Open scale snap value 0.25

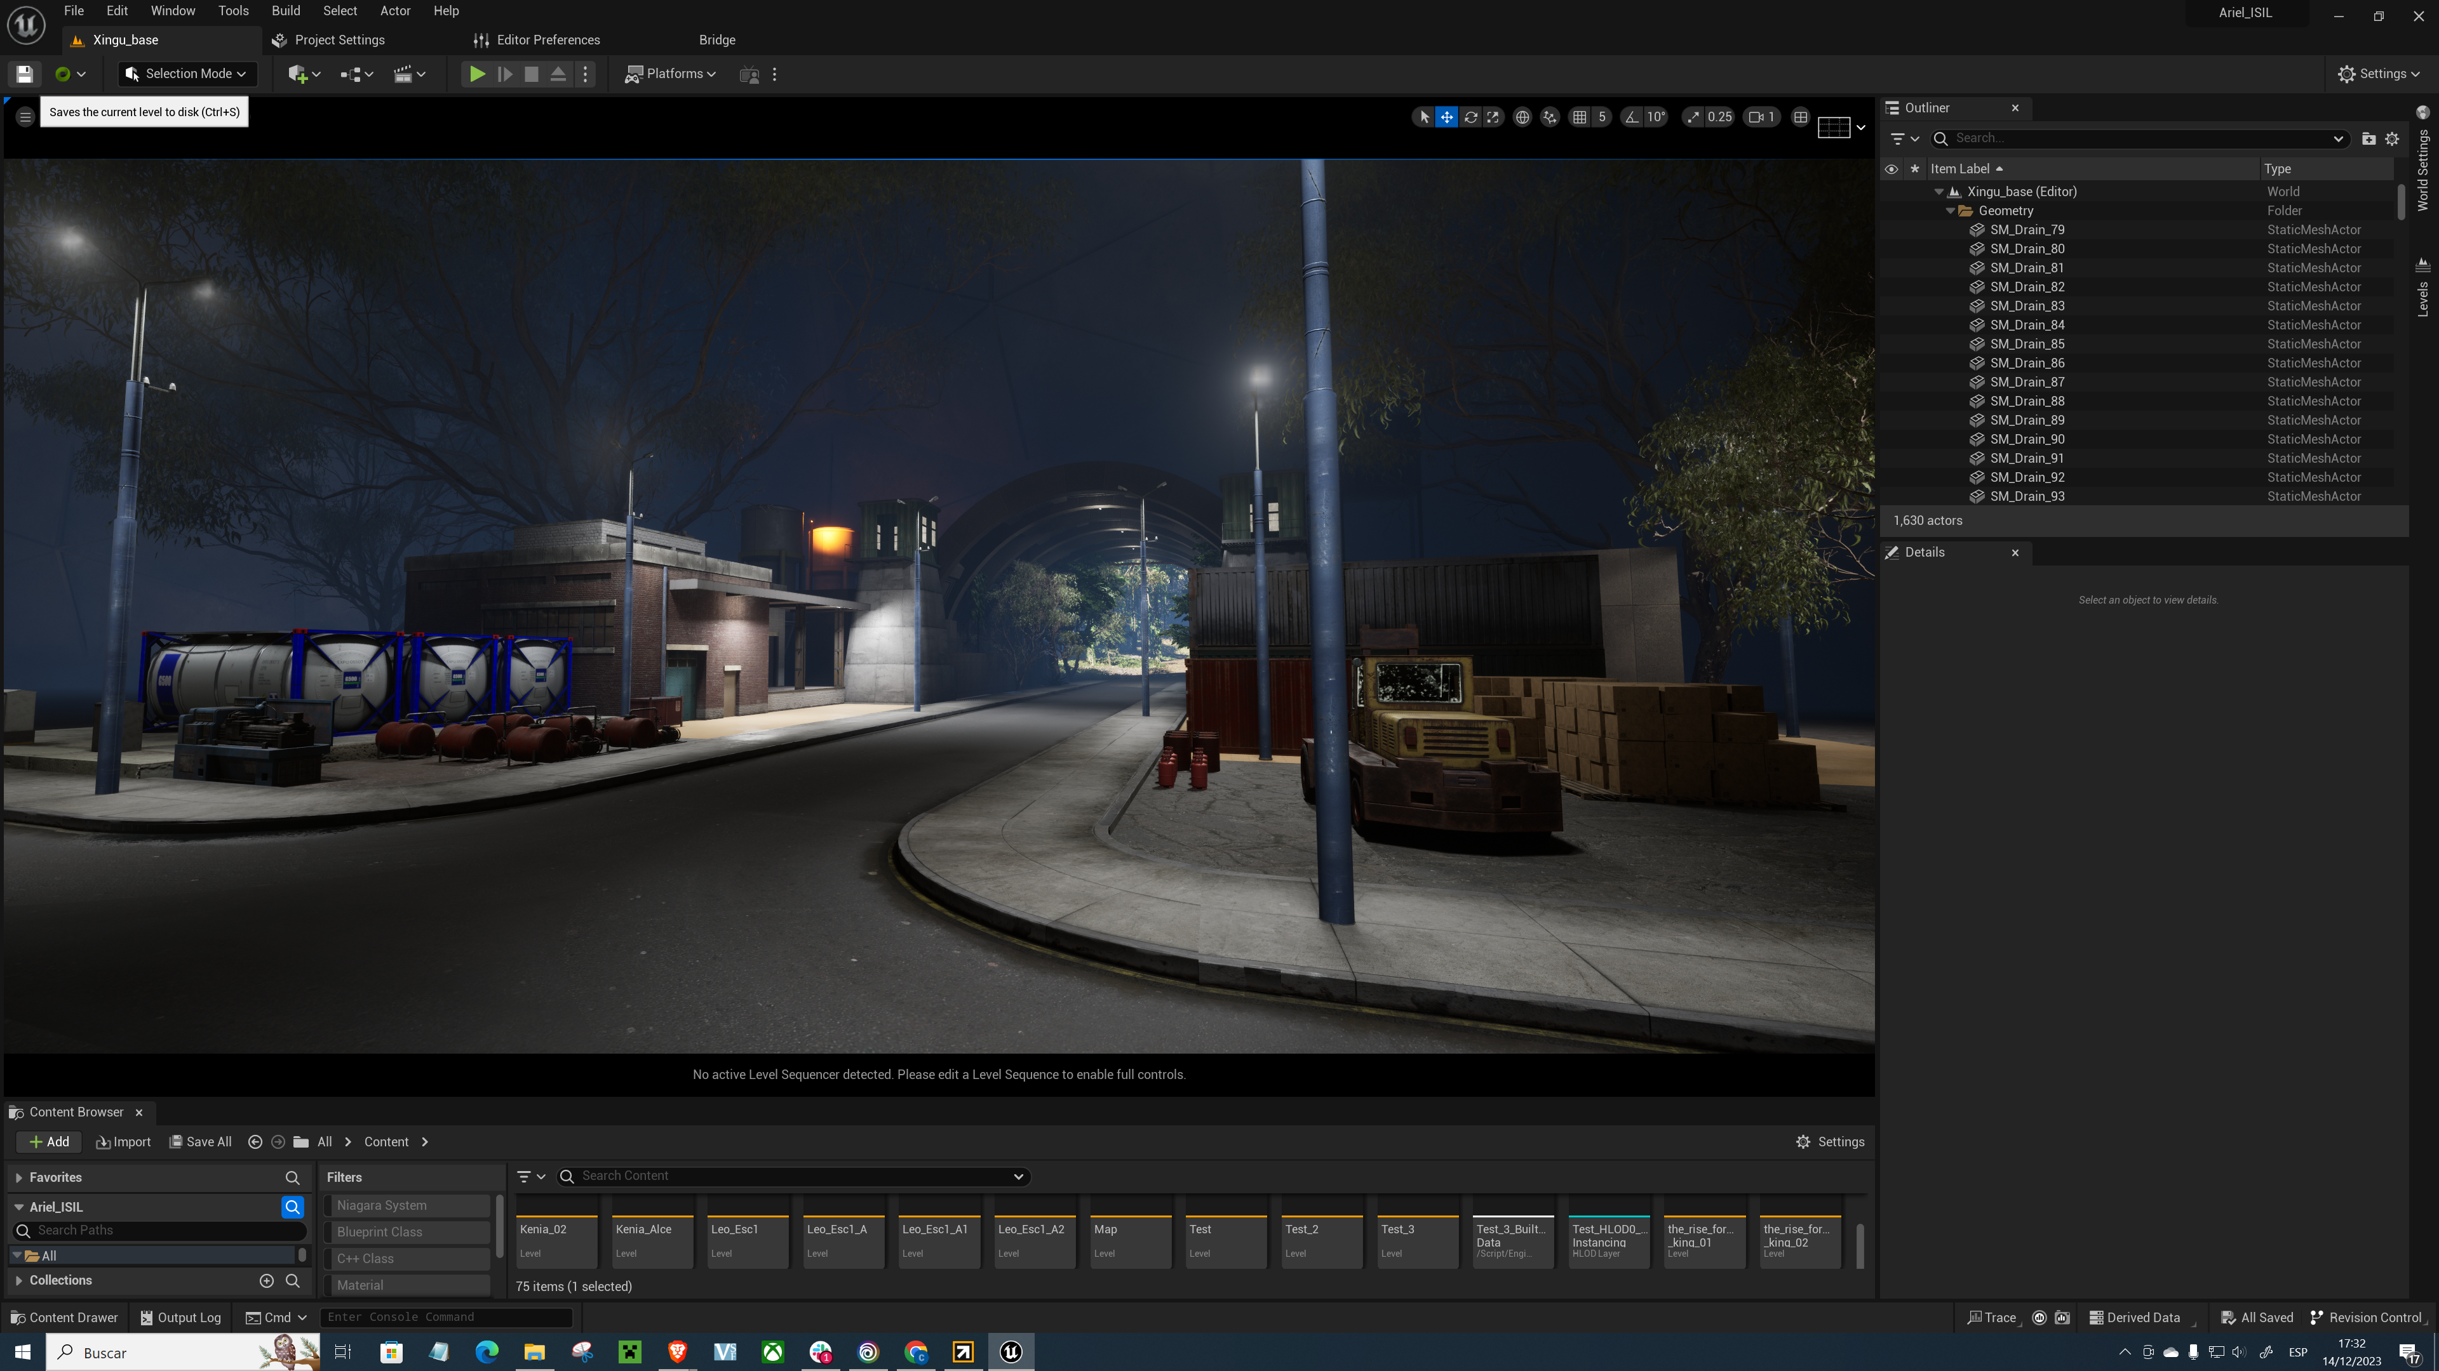coord(1719,117)
